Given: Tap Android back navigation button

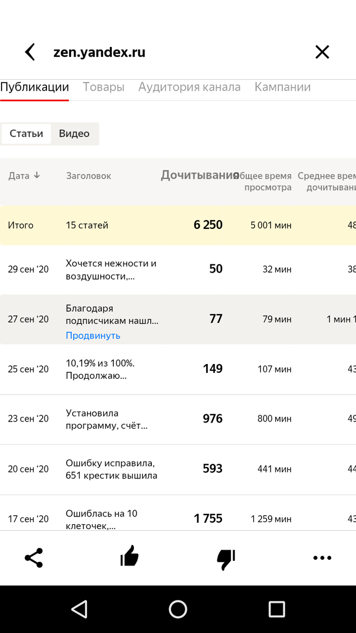Looking at the screenshot, I should pos(79,609).
